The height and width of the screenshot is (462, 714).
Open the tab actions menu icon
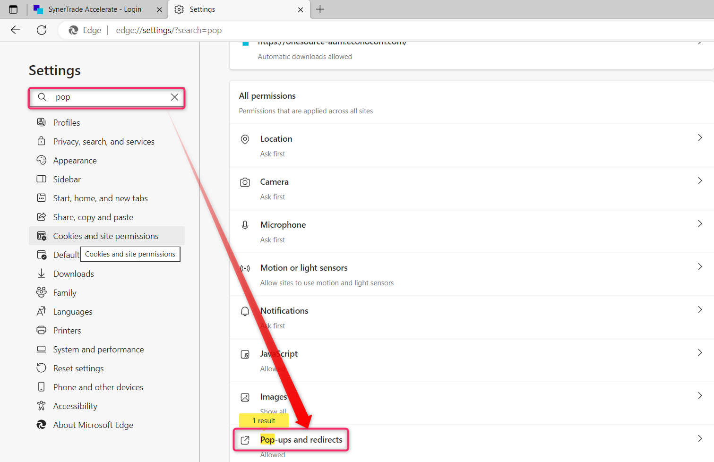(x=13, y=9)
